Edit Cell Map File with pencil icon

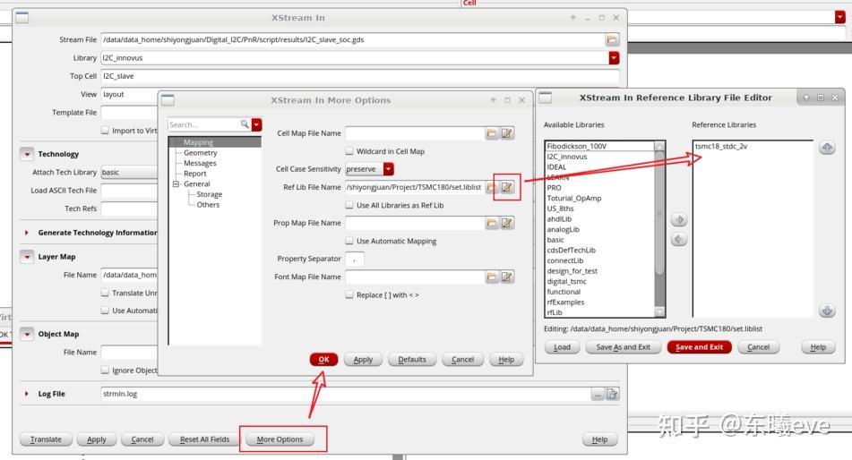pyautogui.click(x=507, y=133)
